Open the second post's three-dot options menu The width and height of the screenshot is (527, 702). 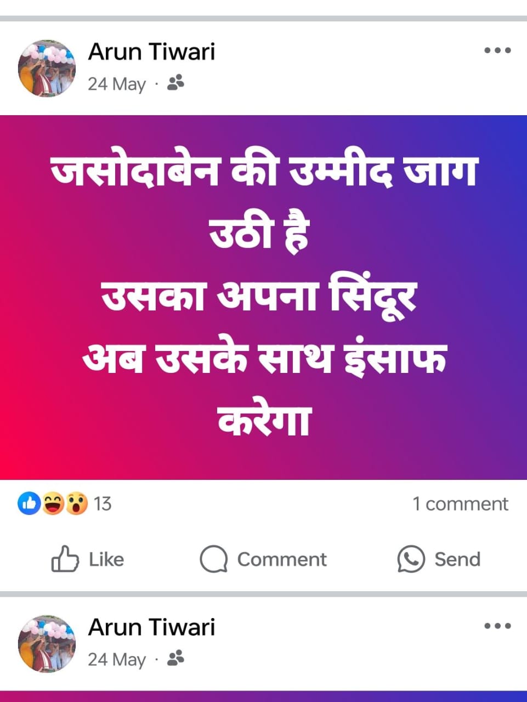[497, 626]
